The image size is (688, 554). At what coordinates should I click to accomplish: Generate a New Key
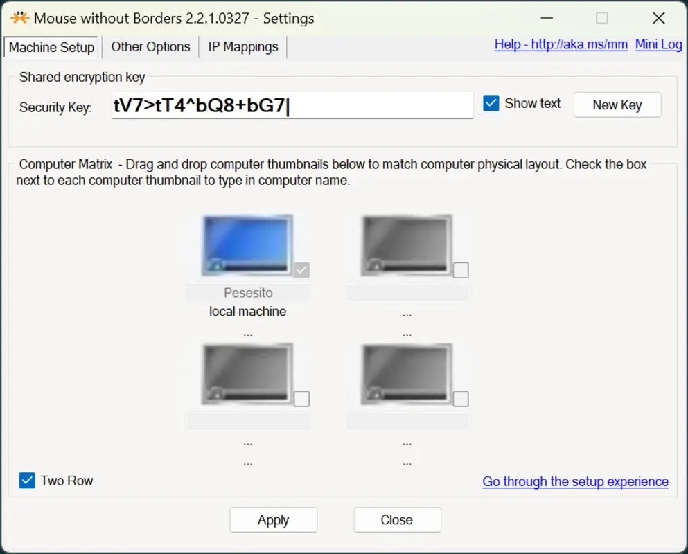coord(616,105)
